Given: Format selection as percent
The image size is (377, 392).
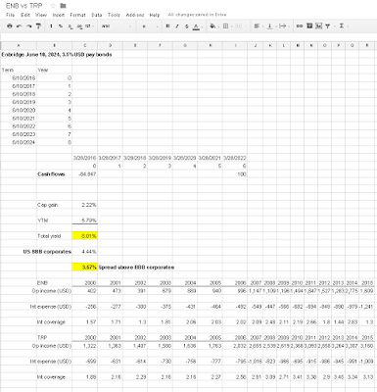Looking at the screenshot, I should coord(61,26).
